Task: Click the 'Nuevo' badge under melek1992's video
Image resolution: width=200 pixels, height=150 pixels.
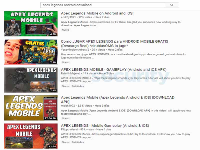Action: 65,118
